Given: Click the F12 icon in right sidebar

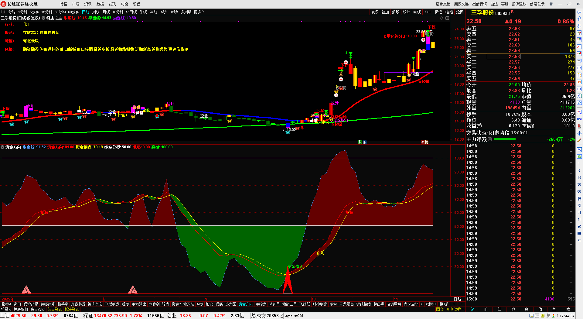Looking at the screenshot, I should pos(579,89).
